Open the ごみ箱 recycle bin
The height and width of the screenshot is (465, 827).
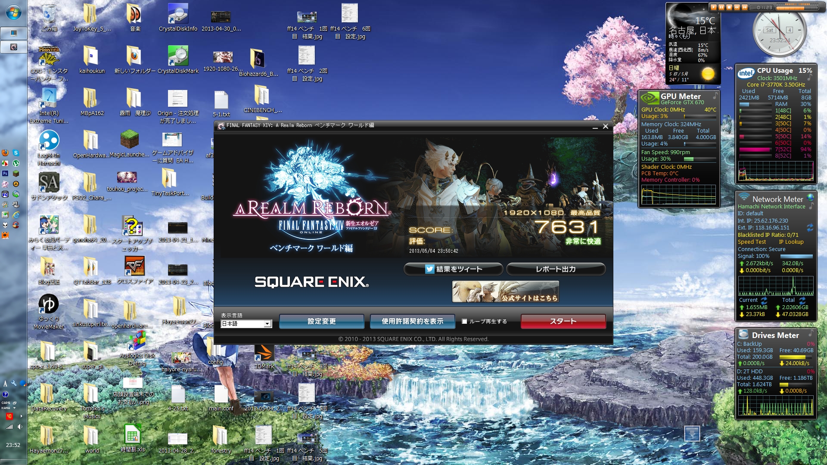(49, 18)
